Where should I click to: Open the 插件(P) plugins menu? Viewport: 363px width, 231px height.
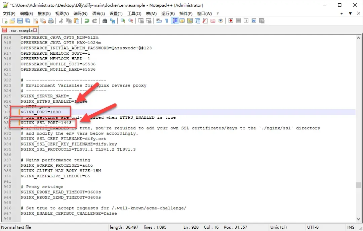(x=186, y=14)
